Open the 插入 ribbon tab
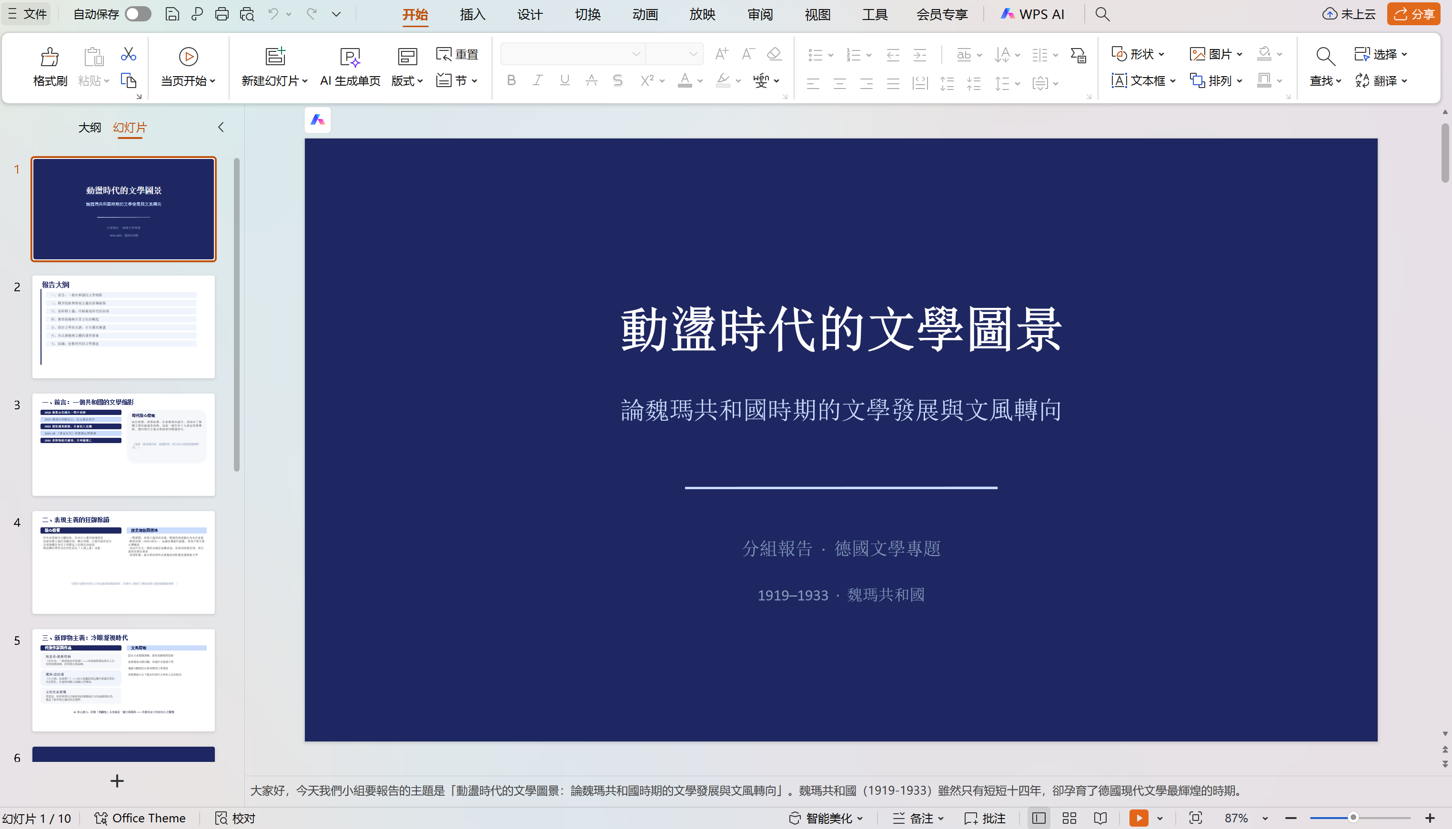 point(473,14)
